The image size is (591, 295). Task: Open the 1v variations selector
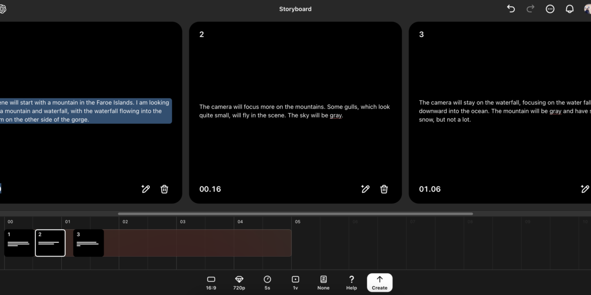pos(295,283)
